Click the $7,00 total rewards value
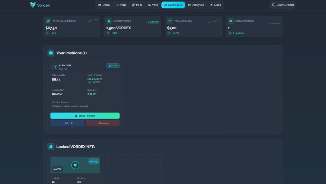 pos(172,28)
